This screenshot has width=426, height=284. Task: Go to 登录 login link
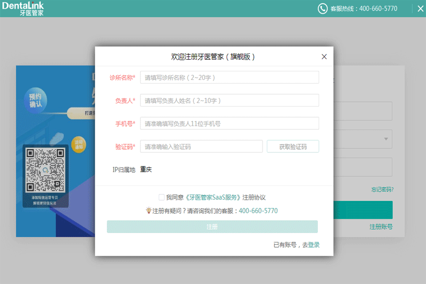click(314, 245)
